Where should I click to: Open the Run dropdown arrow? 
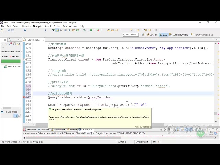tap(94, 30)
